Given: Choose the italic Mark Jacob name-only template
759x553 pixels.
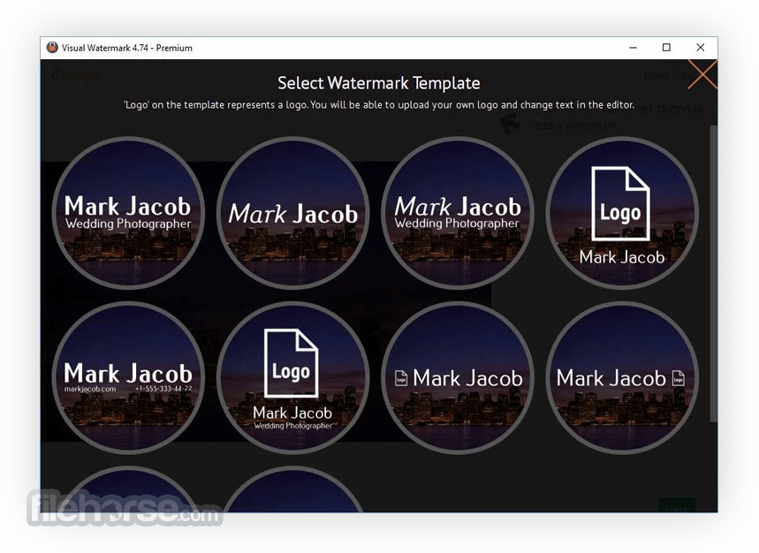Looking at the screenshot, I should pyautogui.click(x=292, y=213).
